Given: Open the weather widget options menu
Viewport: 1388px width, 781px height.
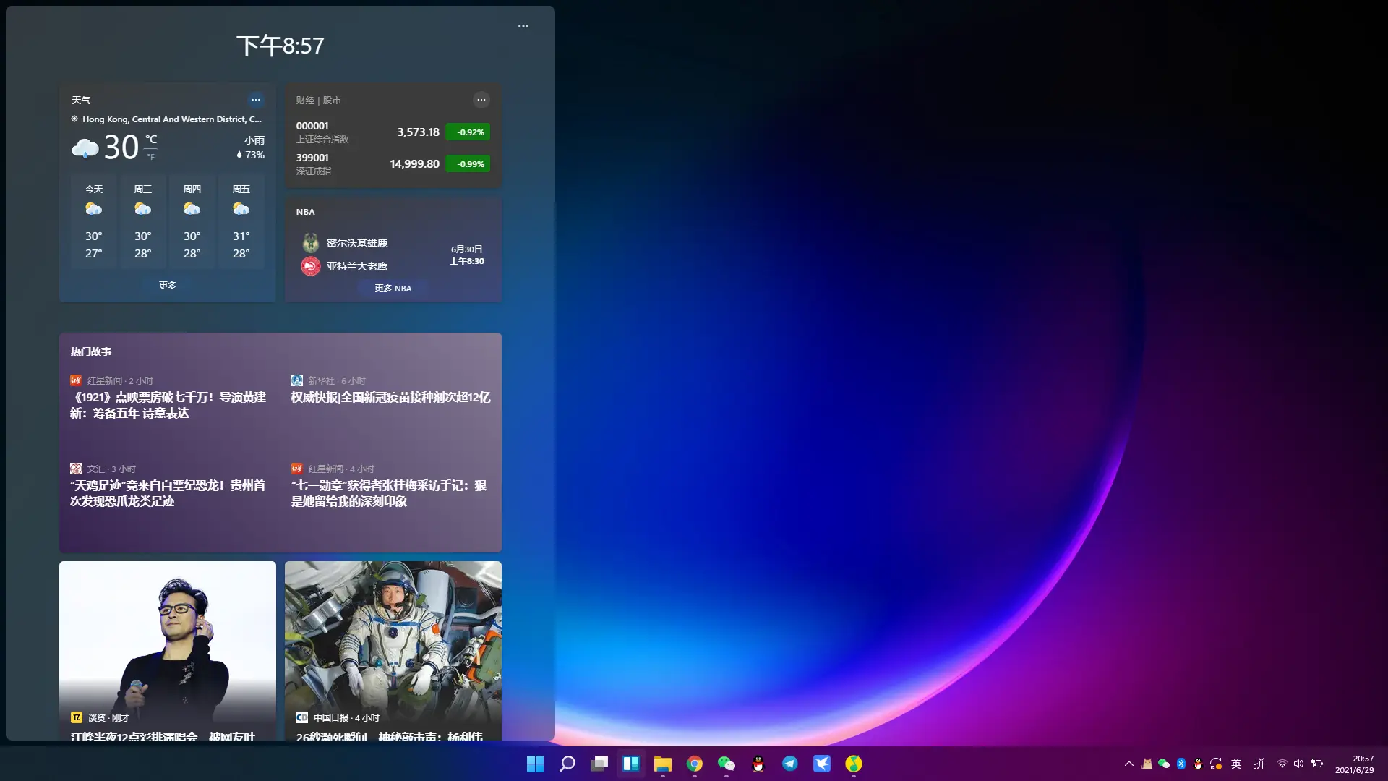Looking at the screenshot, I should pyautogui.click(x=256, y=100).
